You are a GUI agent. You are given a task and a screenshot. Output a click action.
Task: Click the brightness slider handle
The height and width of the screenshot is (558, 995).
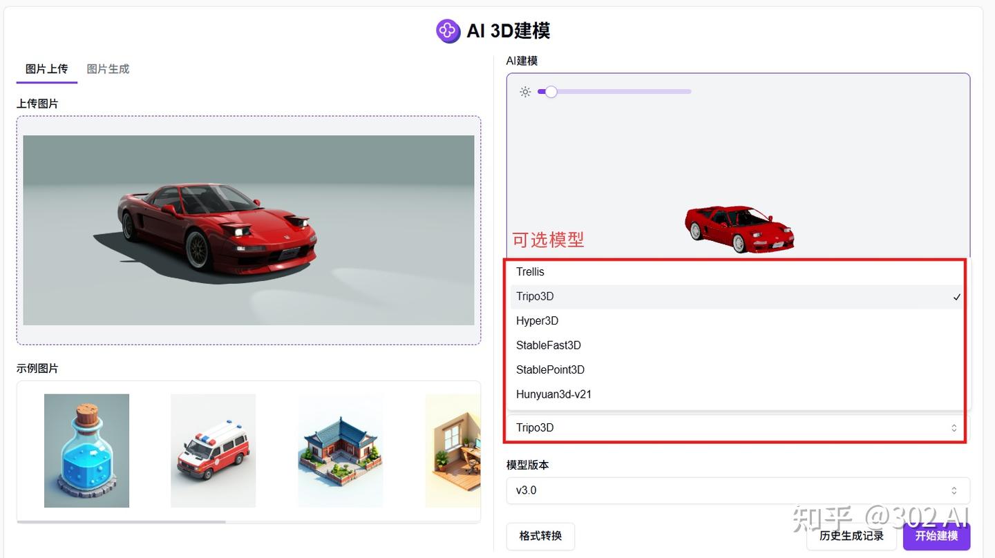point(550,91)
